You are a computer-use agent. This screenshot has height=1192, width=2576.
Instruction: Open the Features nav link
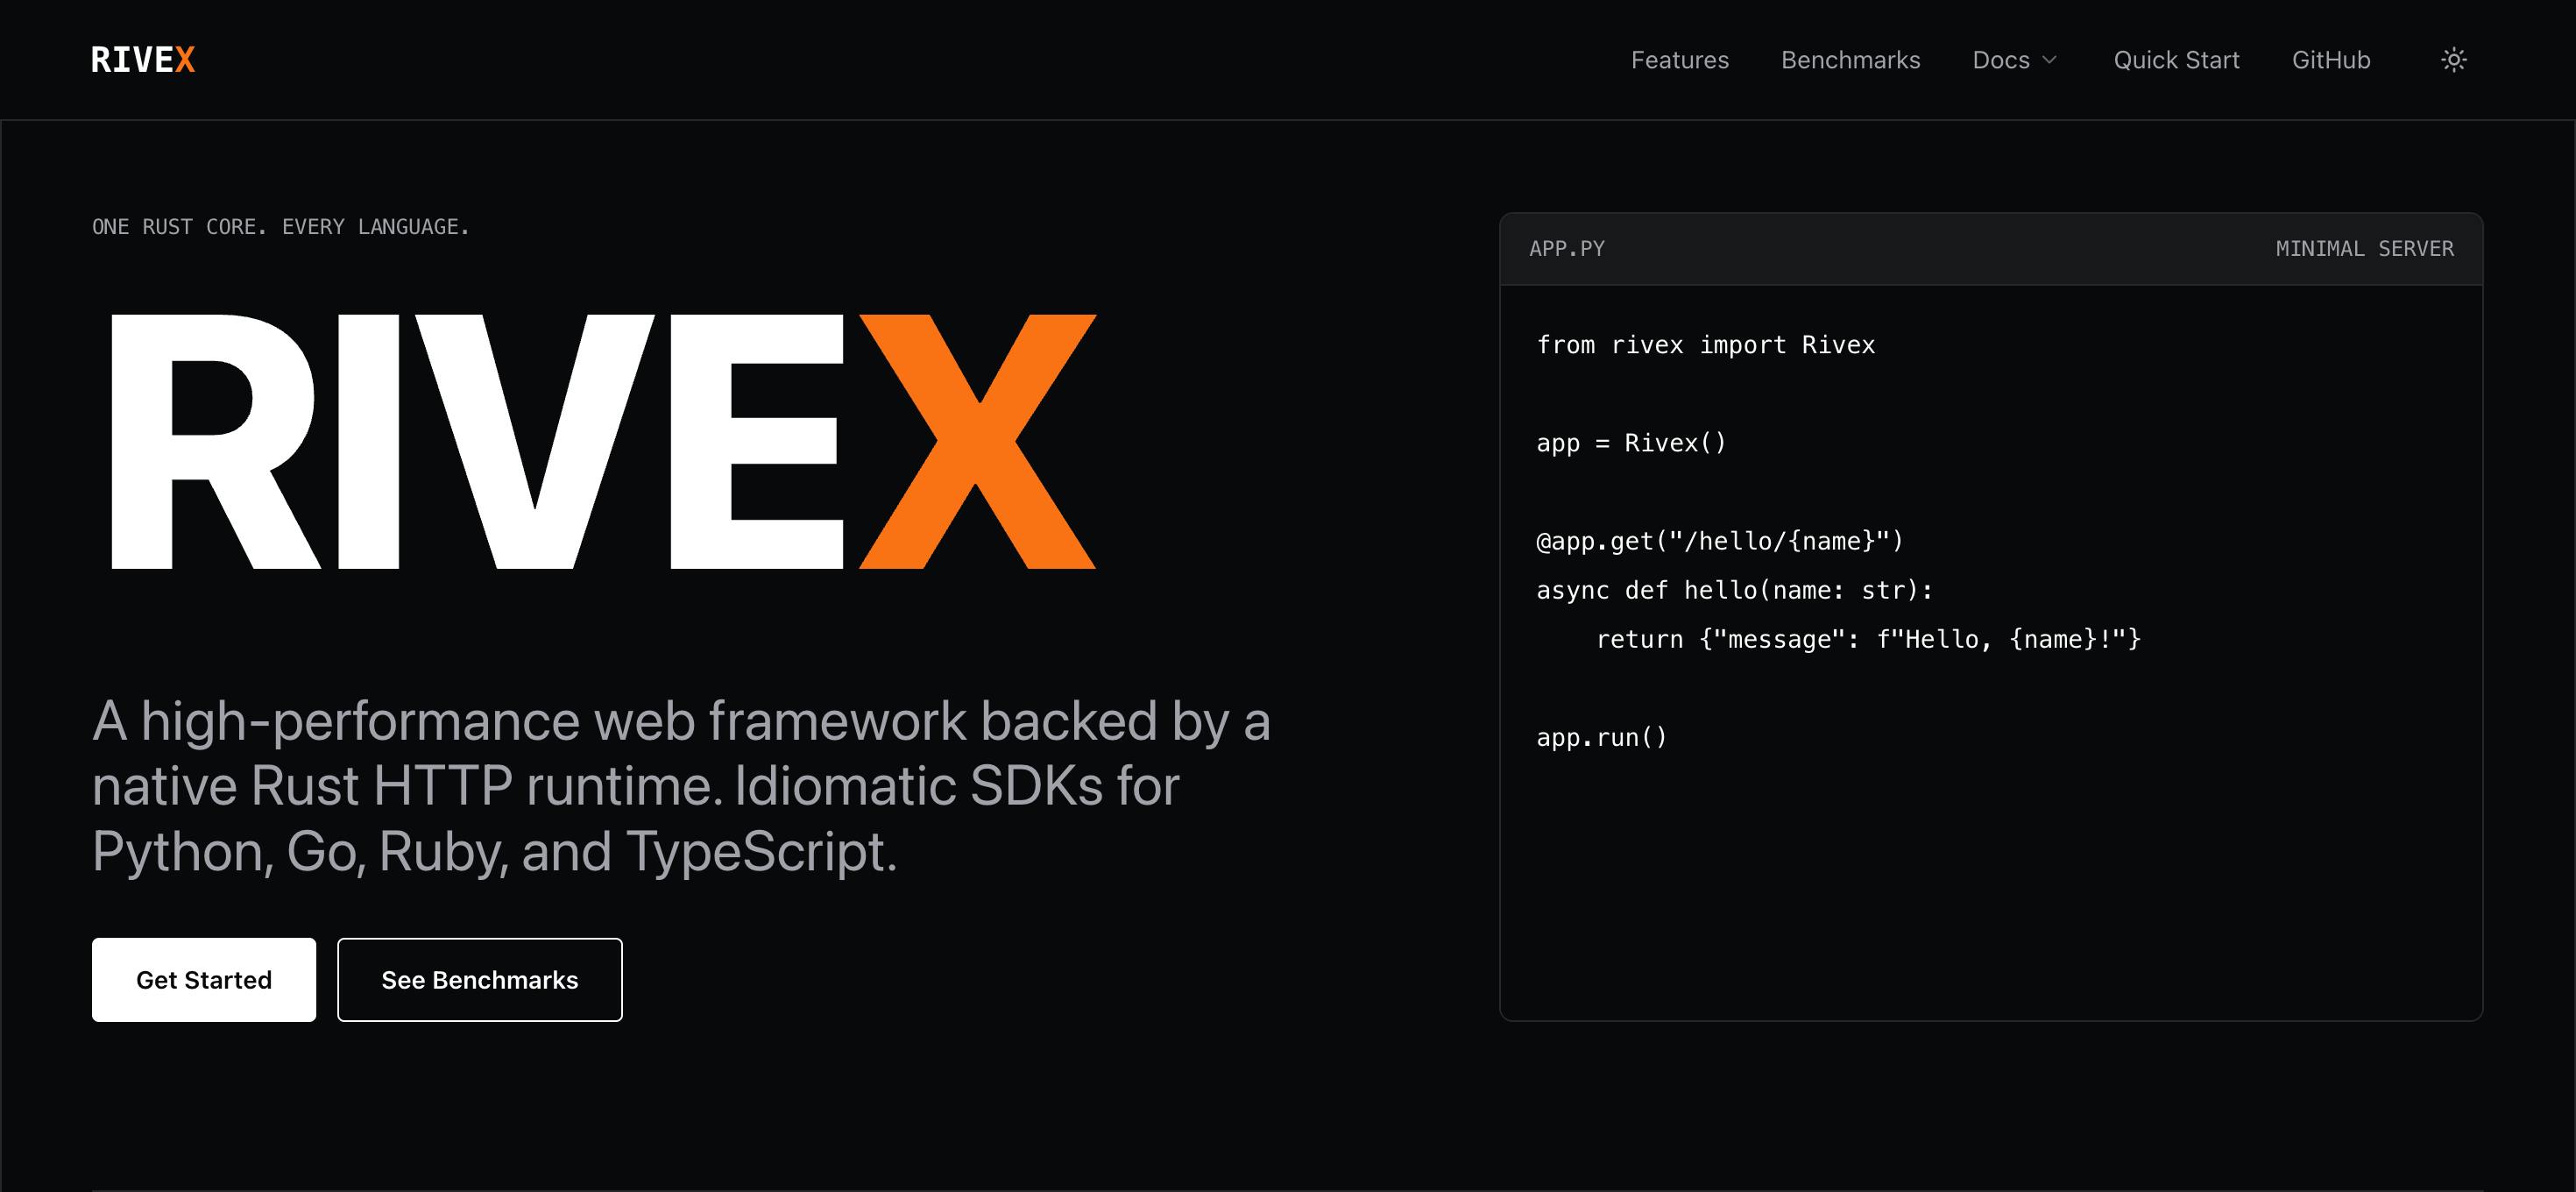(x=1679, y=60)
